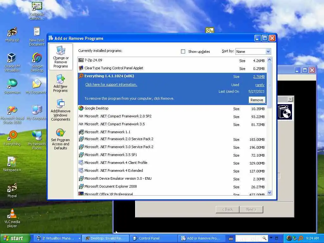This screenshot has height=243, width=324.
Task: Click Everything tray icon in notification area
Action: point(301,238)
